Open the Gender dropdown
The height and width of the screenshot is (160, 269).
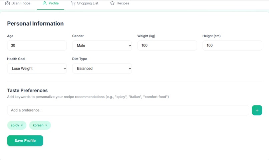coord(102,46)
